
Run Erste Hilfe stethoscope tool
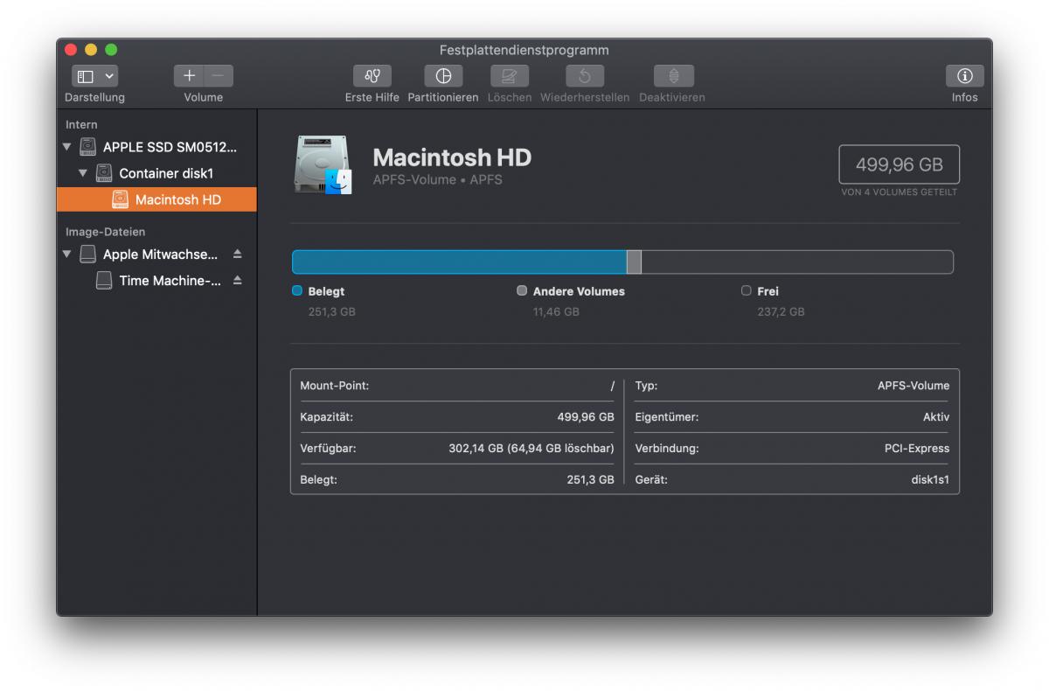pos(372,76)
